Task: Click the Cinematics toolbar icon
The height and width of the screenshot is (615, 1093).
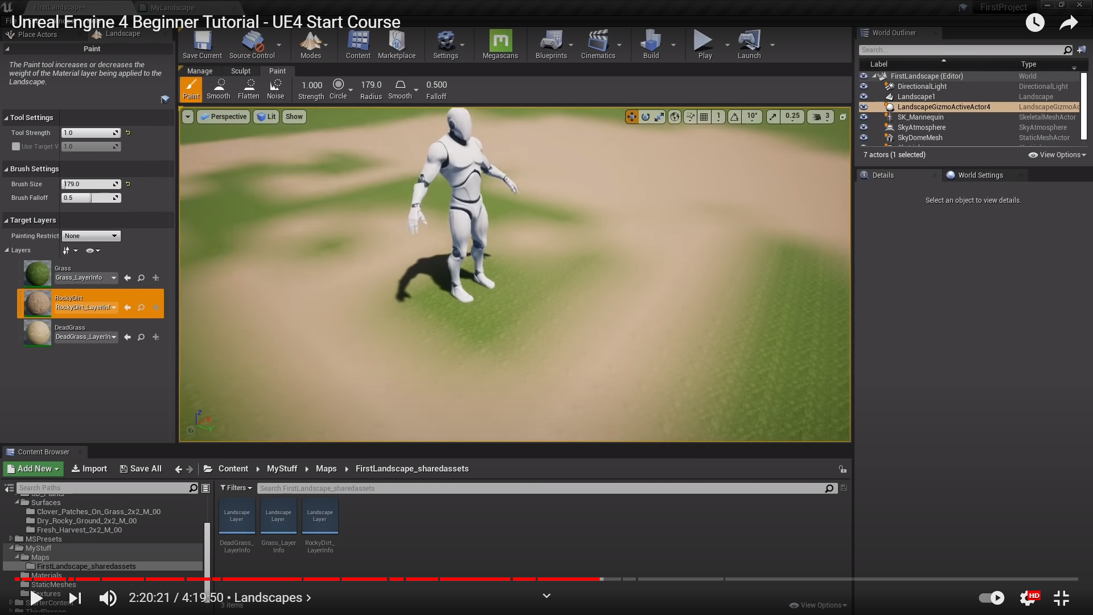Action: click(x=598, y=45)
